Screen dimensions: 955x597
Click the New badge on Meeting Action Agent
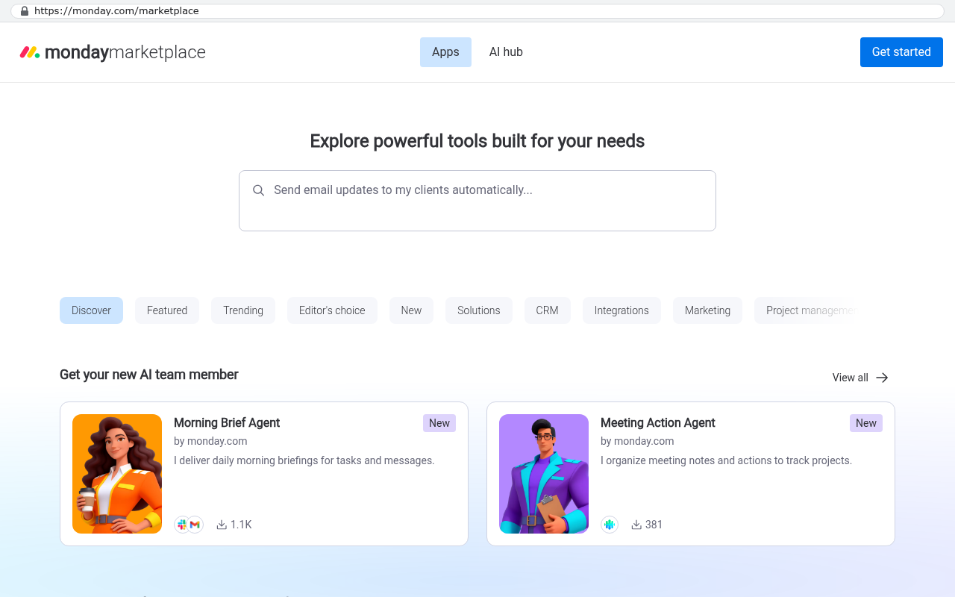coord(866,423)
